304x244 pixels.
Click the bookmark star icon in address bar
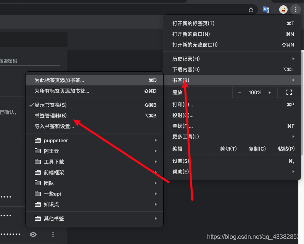coord(251,10)
